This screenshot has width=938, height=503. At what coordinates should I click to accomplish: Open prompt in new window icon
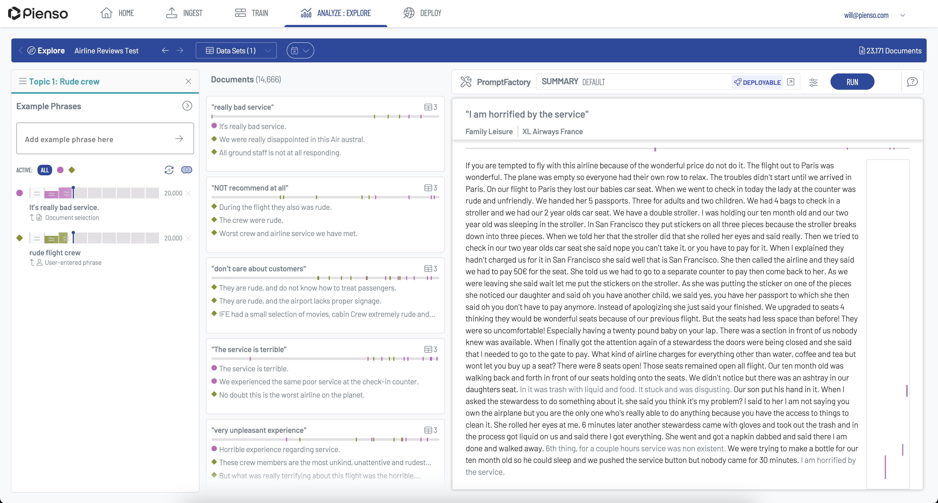pyautogui.click(x=791, y=82)
